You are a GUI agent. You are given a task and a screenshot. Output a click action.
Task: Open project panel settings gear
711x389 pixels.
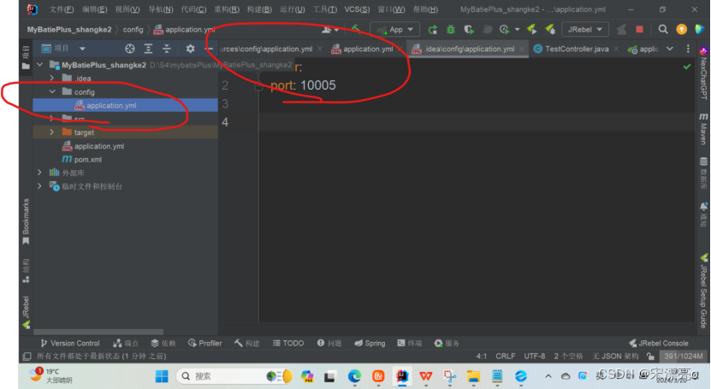(190, 49)
